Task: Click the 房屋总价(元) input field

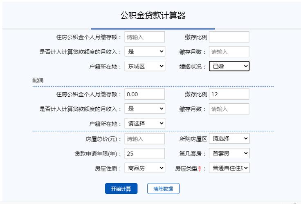Action: [x=145, y=139]
